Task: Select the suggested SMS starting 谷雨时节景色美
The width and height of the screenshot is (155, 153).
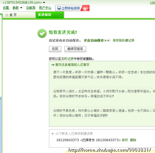Action: (104, 113)
